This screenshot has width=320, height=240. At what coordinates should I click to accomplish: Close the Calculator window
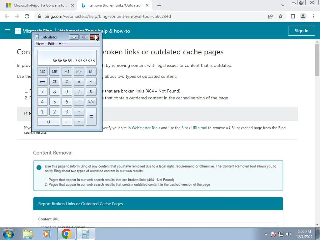94,37
